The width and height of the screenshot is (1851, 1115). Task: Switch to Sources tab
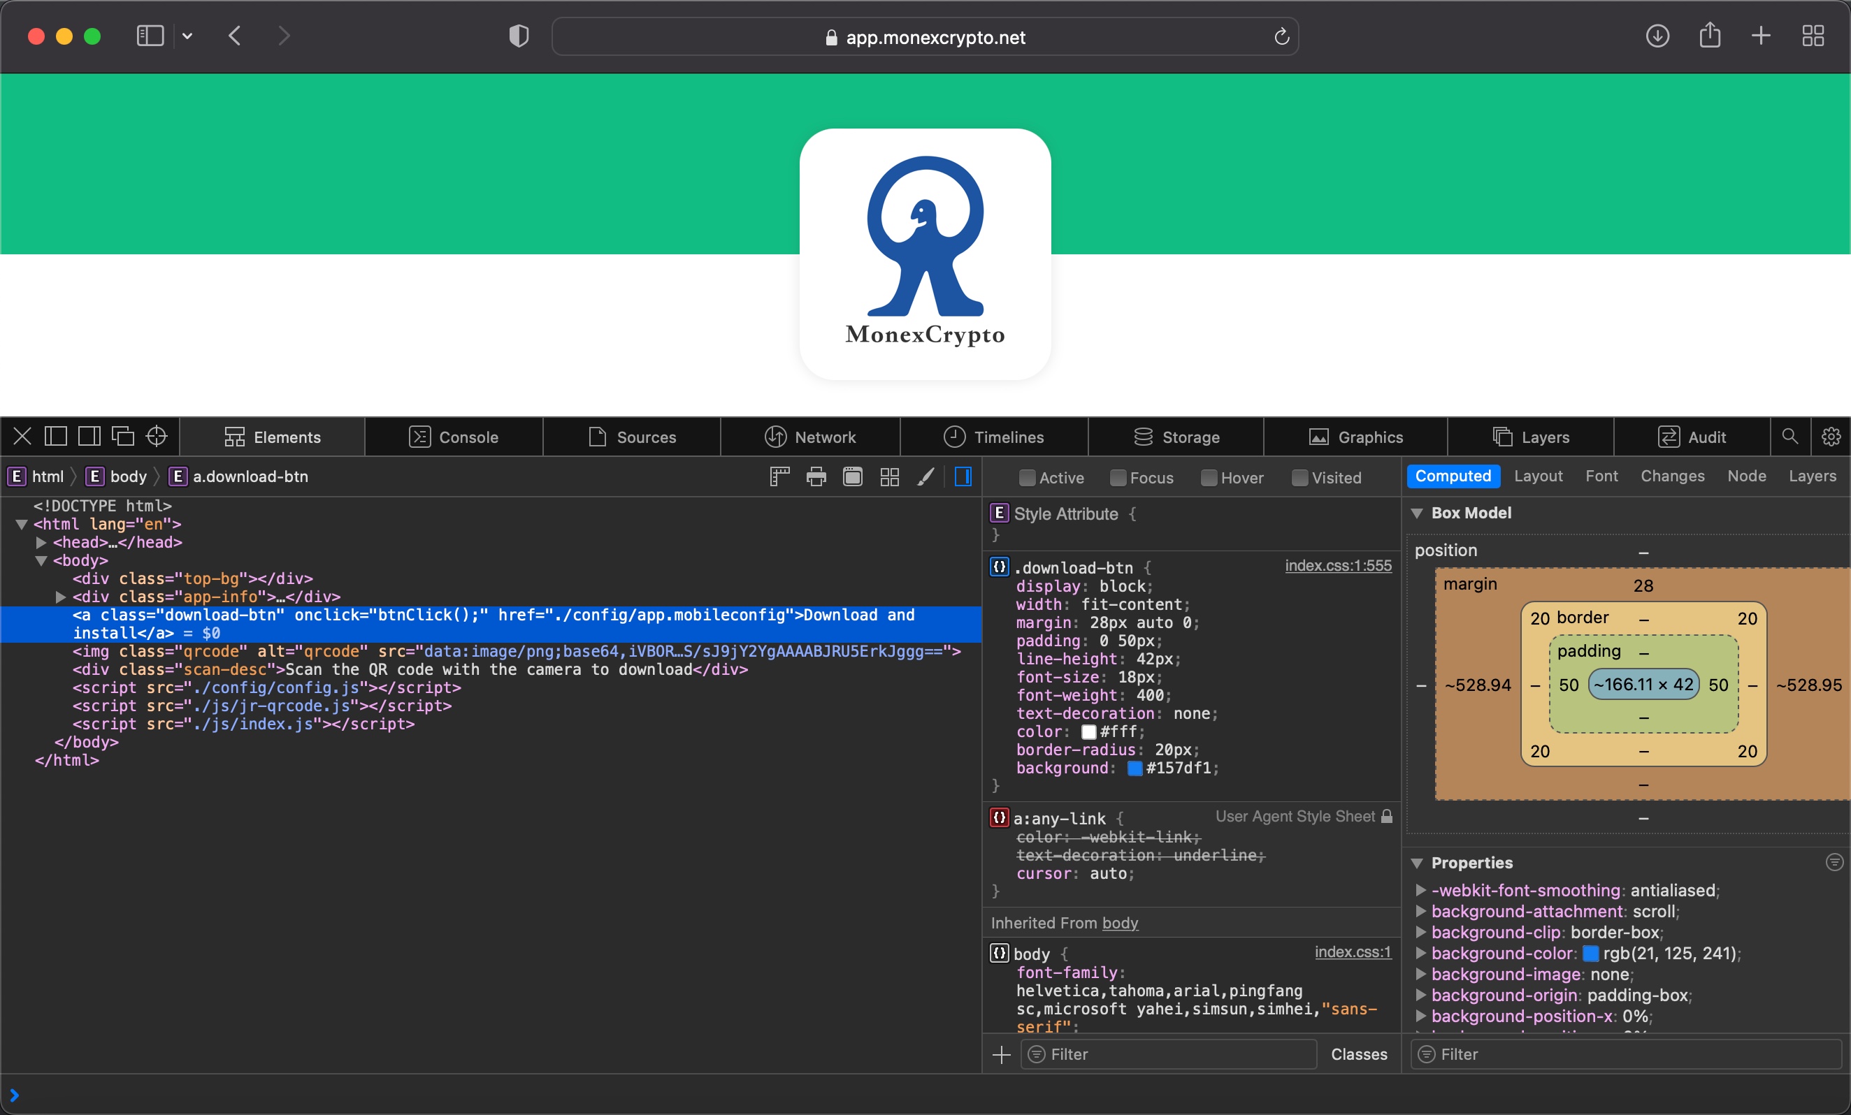click(632, 437)
